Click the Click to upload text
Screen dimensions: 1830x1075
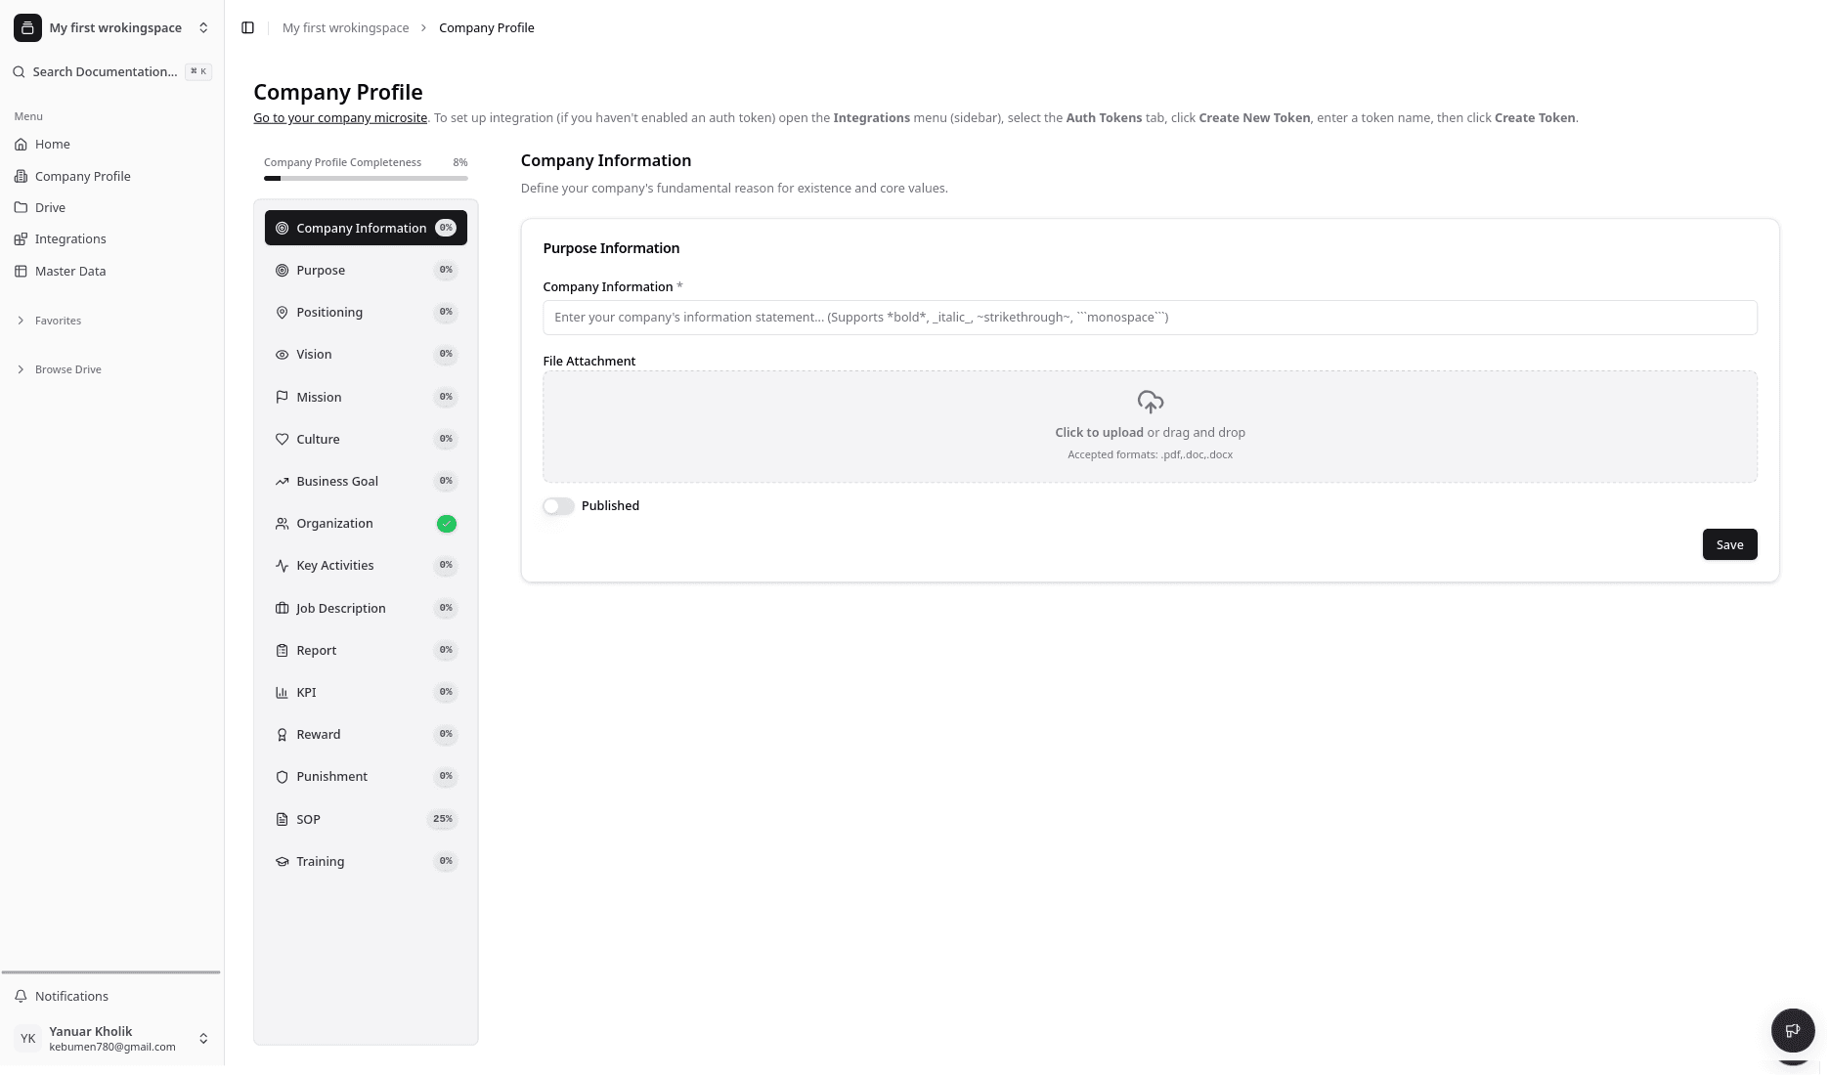(1099, 432)
